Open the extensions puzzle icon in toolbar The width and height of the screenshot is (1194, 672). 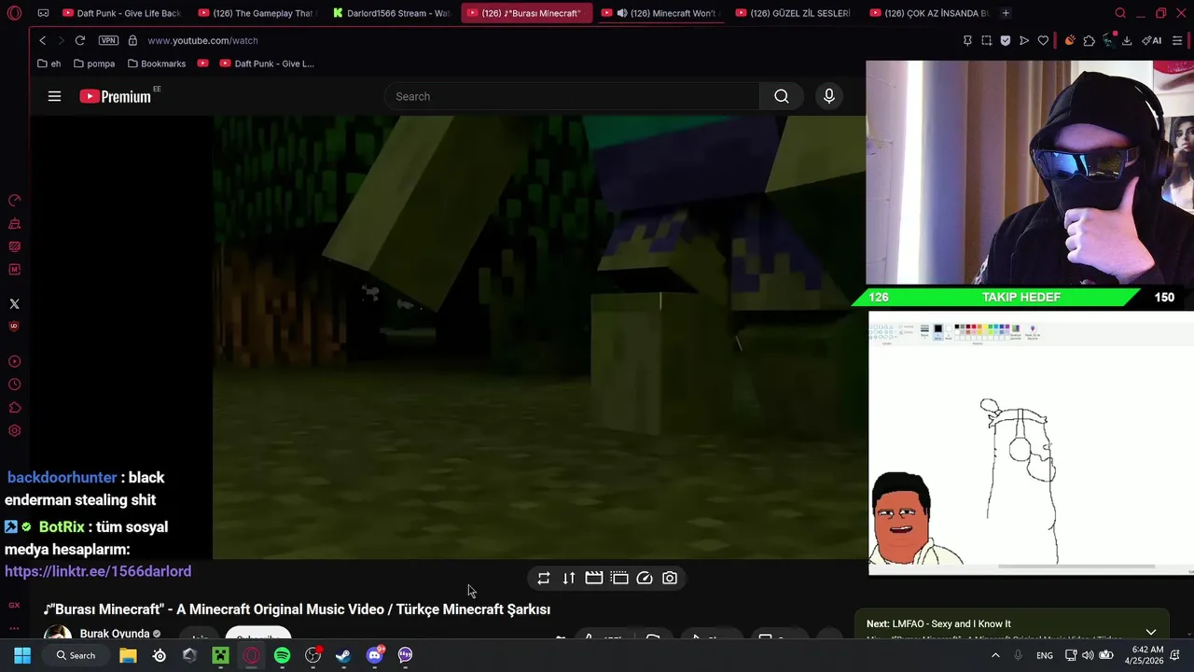coord(1089,40)
